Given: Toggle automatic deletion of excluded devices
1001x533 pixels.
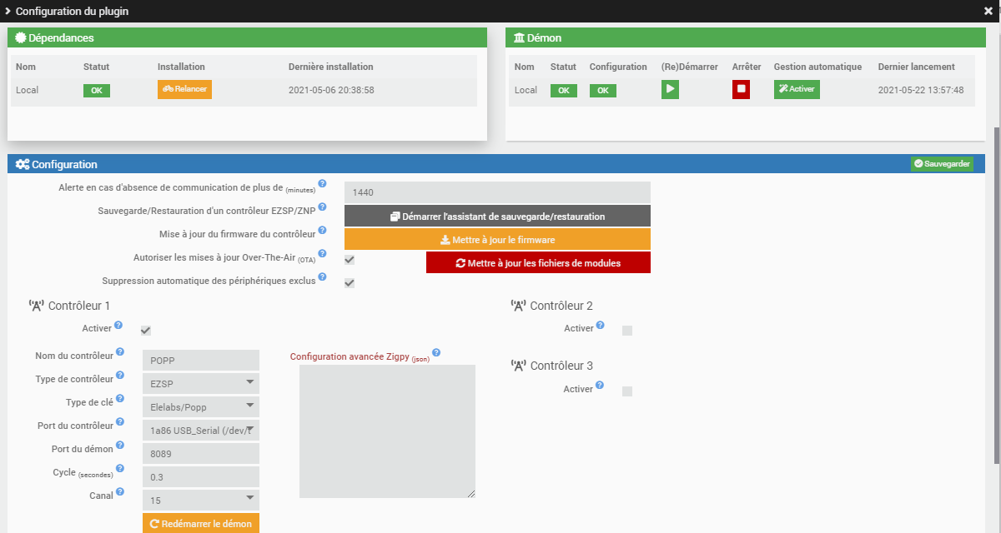Looking at the screenshot, I should pos(350,283).
